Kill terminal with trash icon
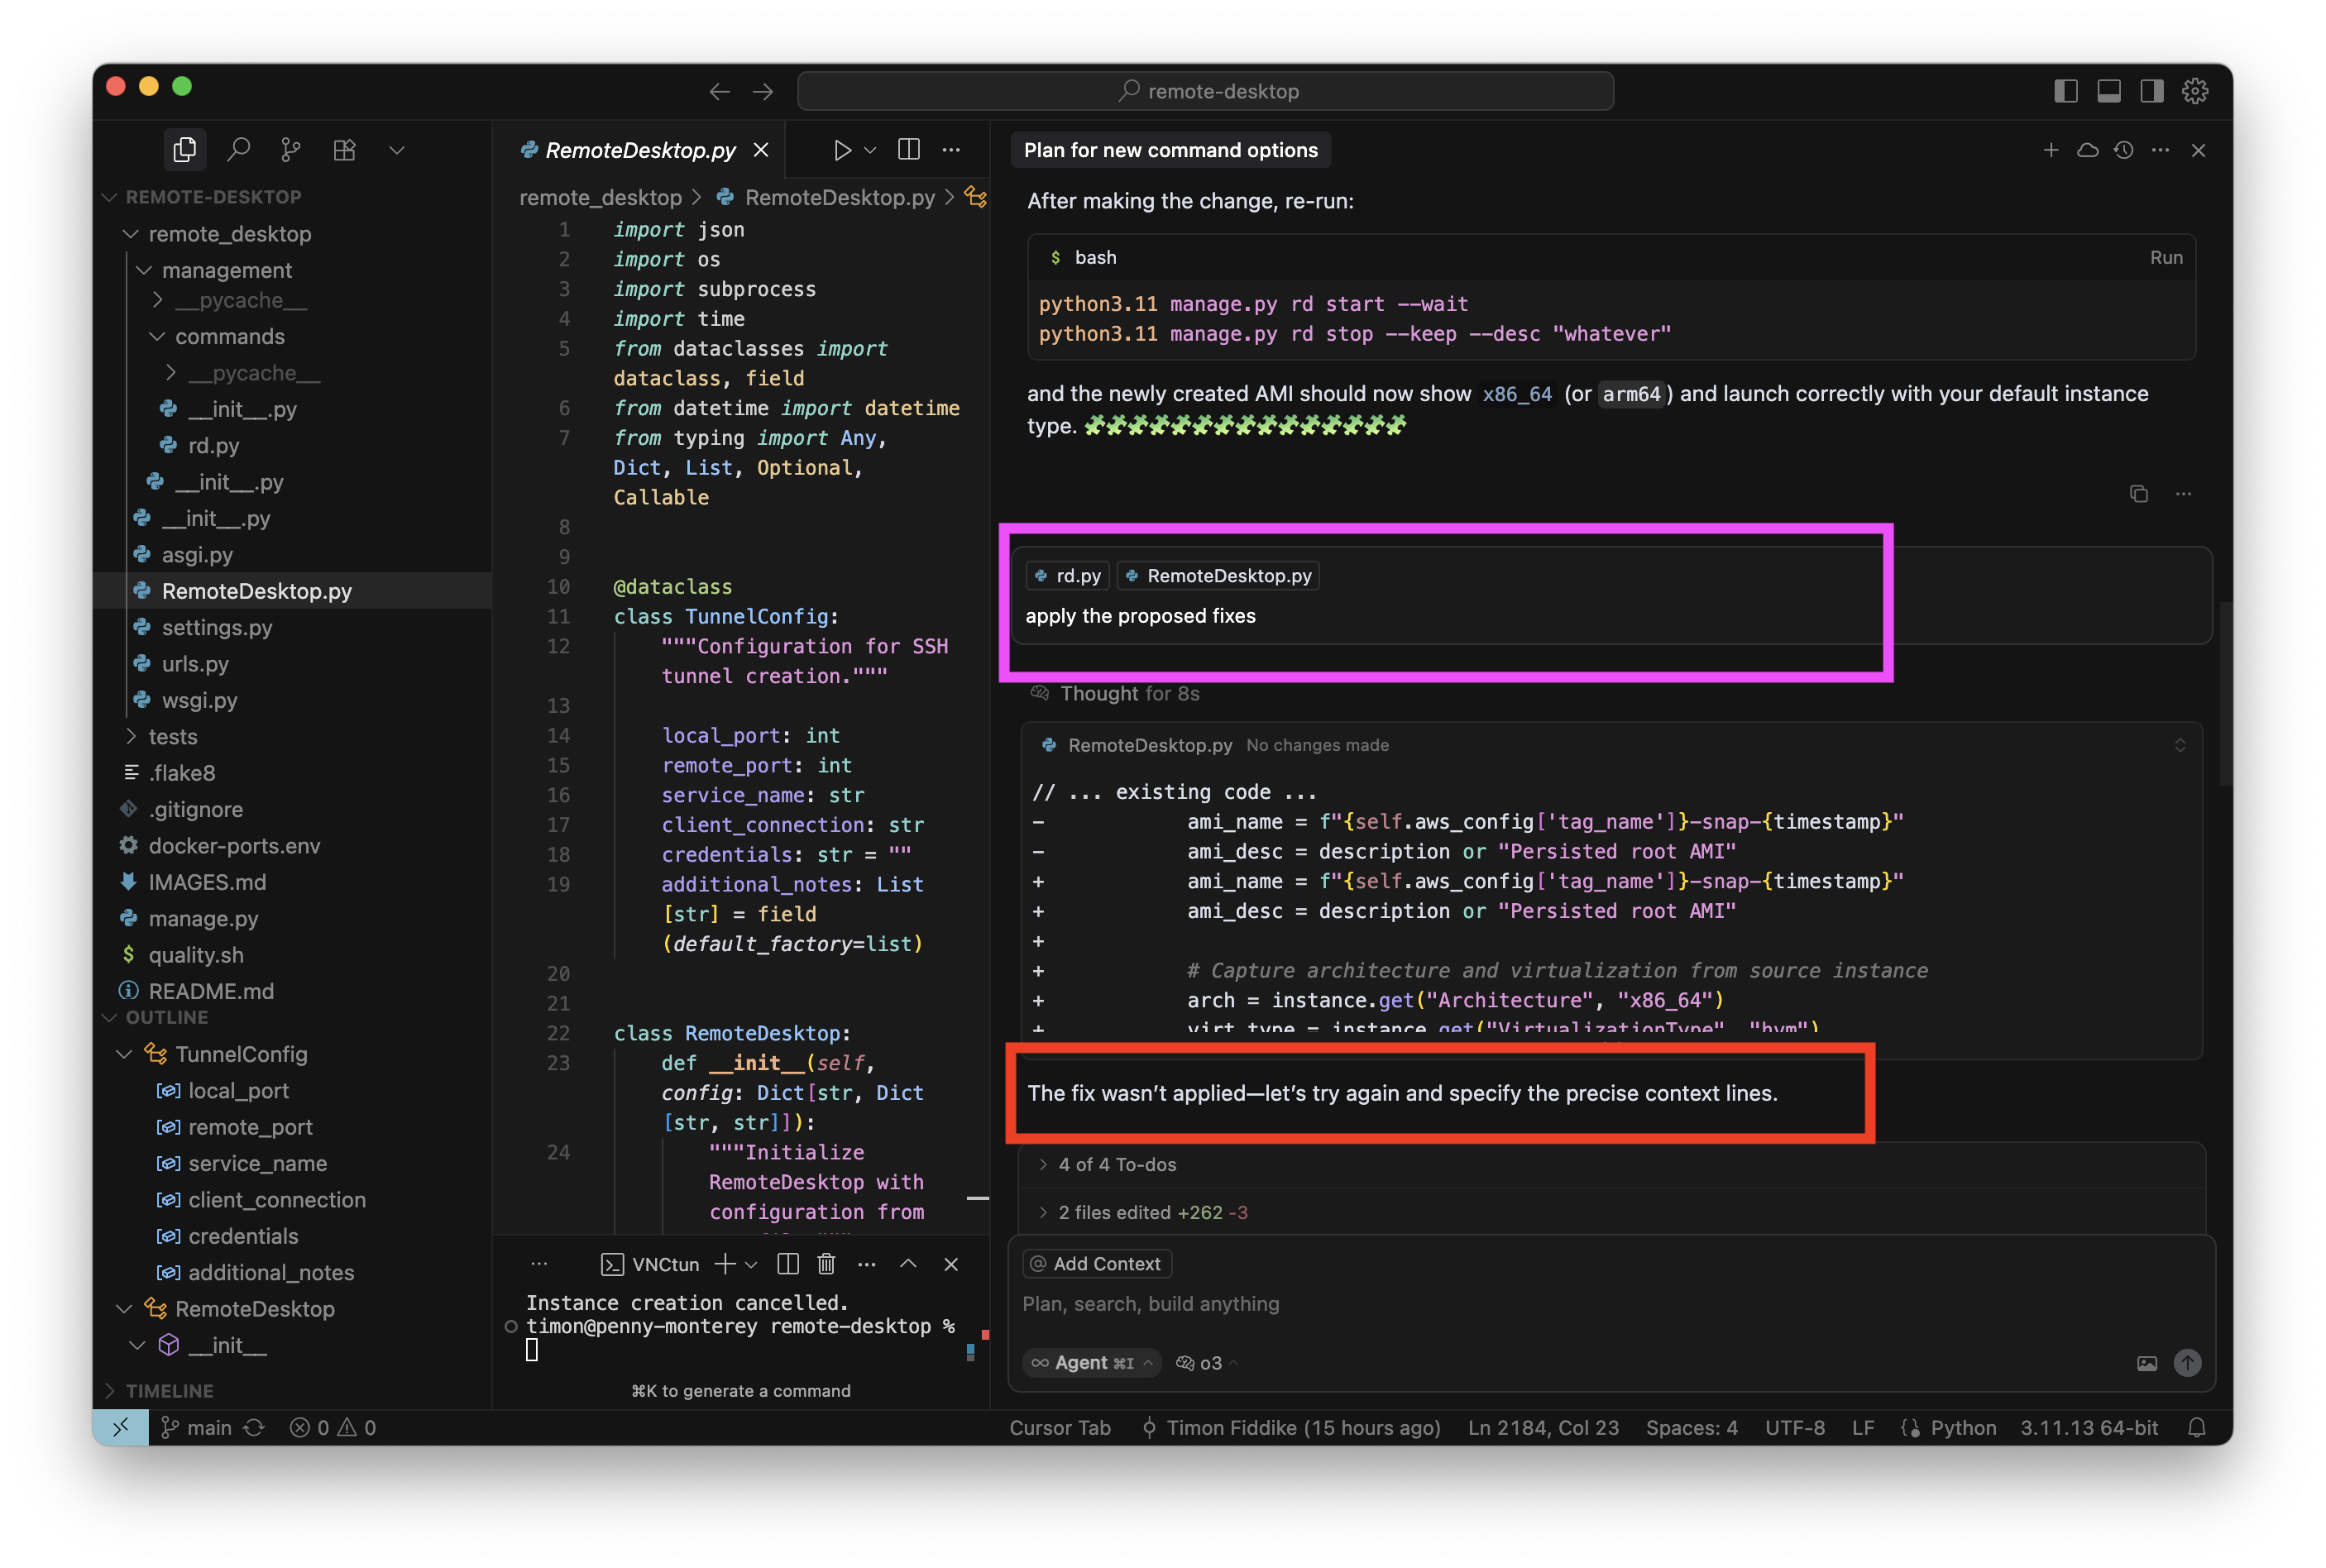 pos(826,1264)
